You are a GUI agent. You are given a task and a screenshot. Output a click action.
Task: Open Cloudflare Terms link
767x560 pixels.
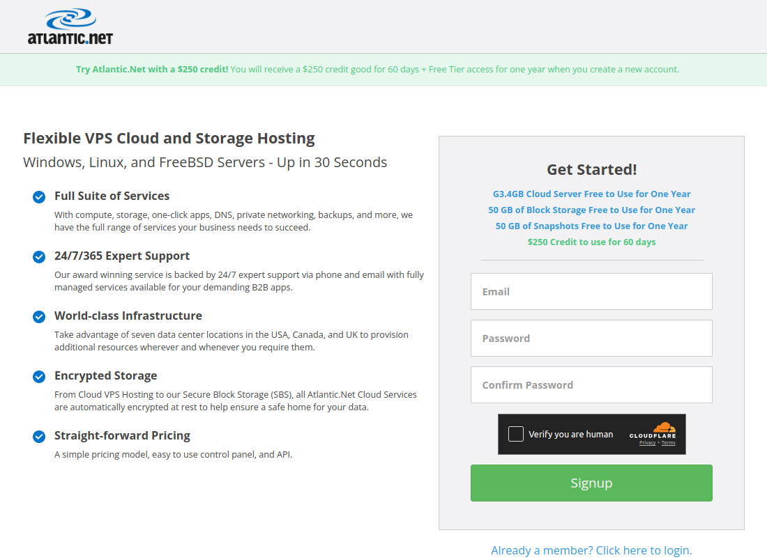(668, 443)
